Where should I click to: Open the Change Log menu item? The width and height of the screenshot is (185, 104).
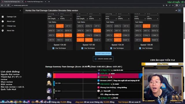[12, 26]
